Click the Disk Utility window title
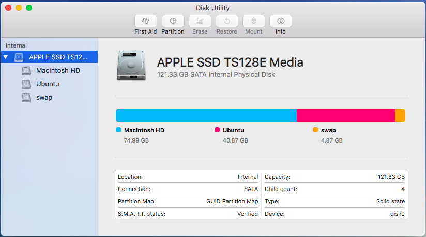 click(x=212, y=8)
